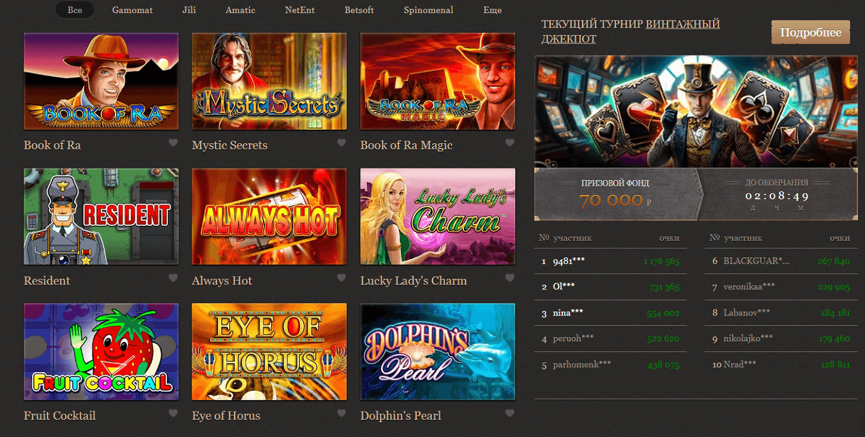Click the 02:08:49 countdown timer
The image size is (865, 437).
click(777, 196)
